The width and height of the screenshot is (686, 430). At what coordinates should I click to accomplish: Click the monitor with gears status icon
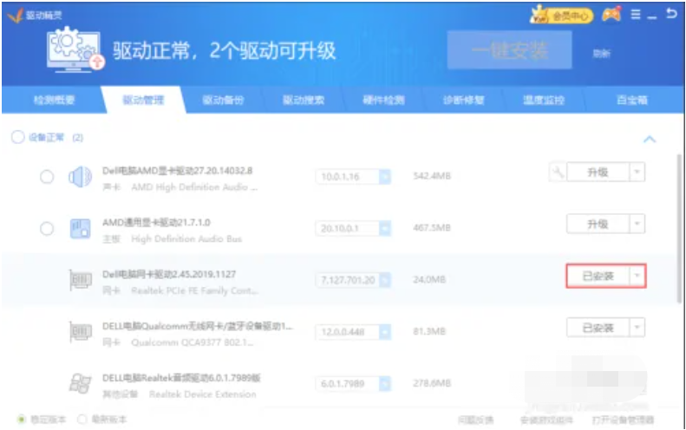point(75,49)
